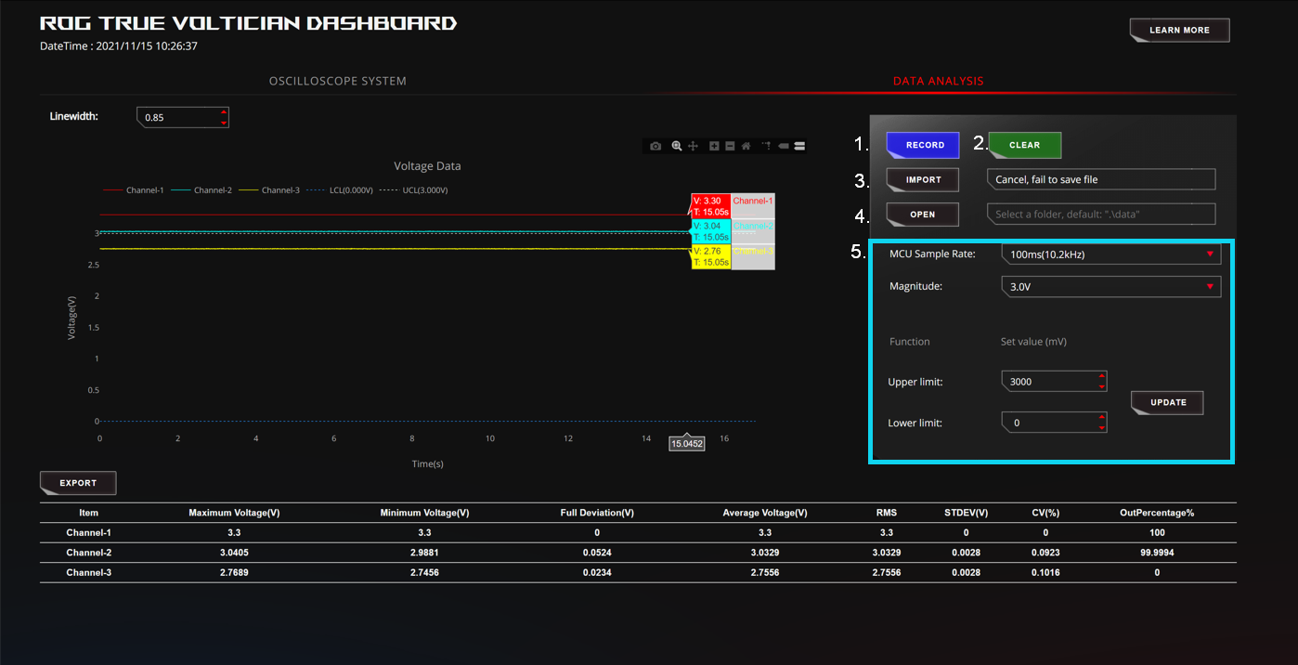Click the 0.1016 CV cell
Viewport: 1298px width, 665px height.
[x=1045, y=573]
